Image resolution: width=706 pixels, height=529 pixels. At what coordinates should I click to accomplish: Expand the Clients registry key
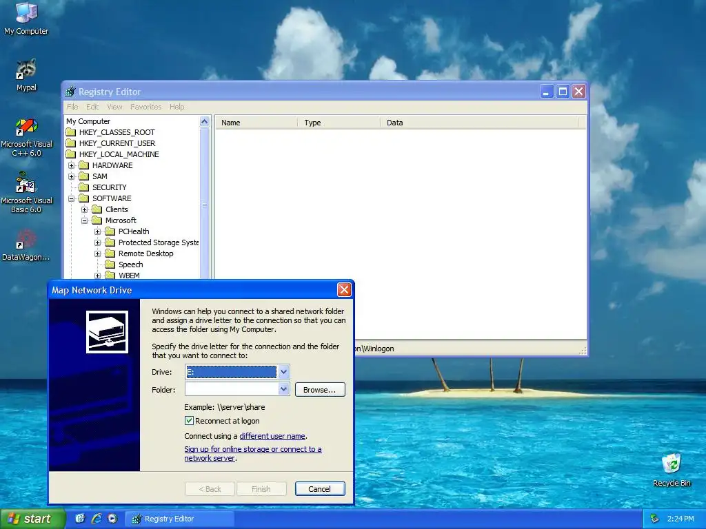point(84,209)
